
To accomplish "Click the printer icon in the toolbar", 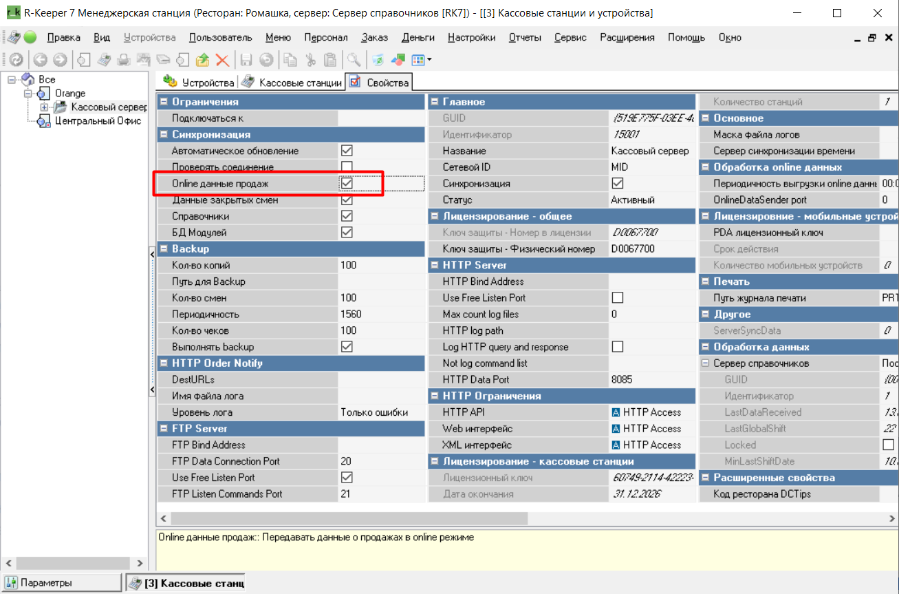I will [124, 60].
